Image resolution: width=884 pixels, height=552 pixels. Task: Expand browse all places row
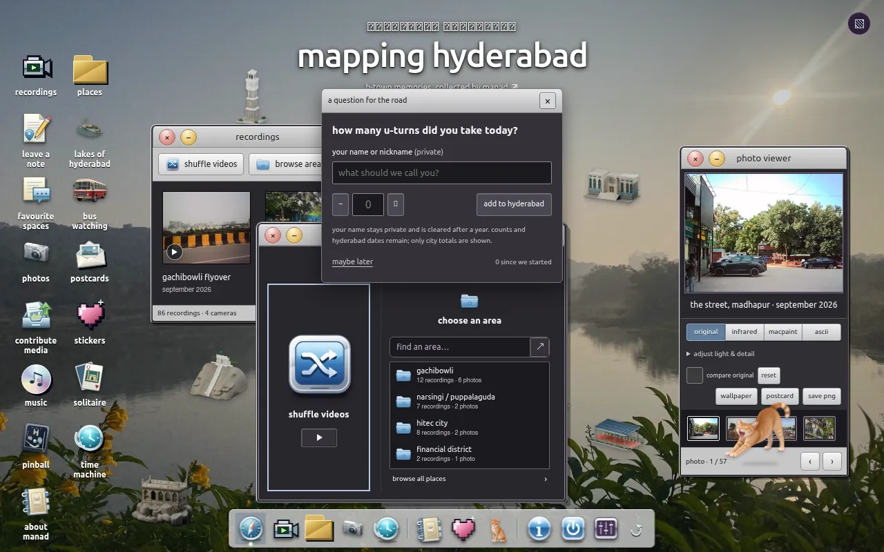tap(470, 479)
